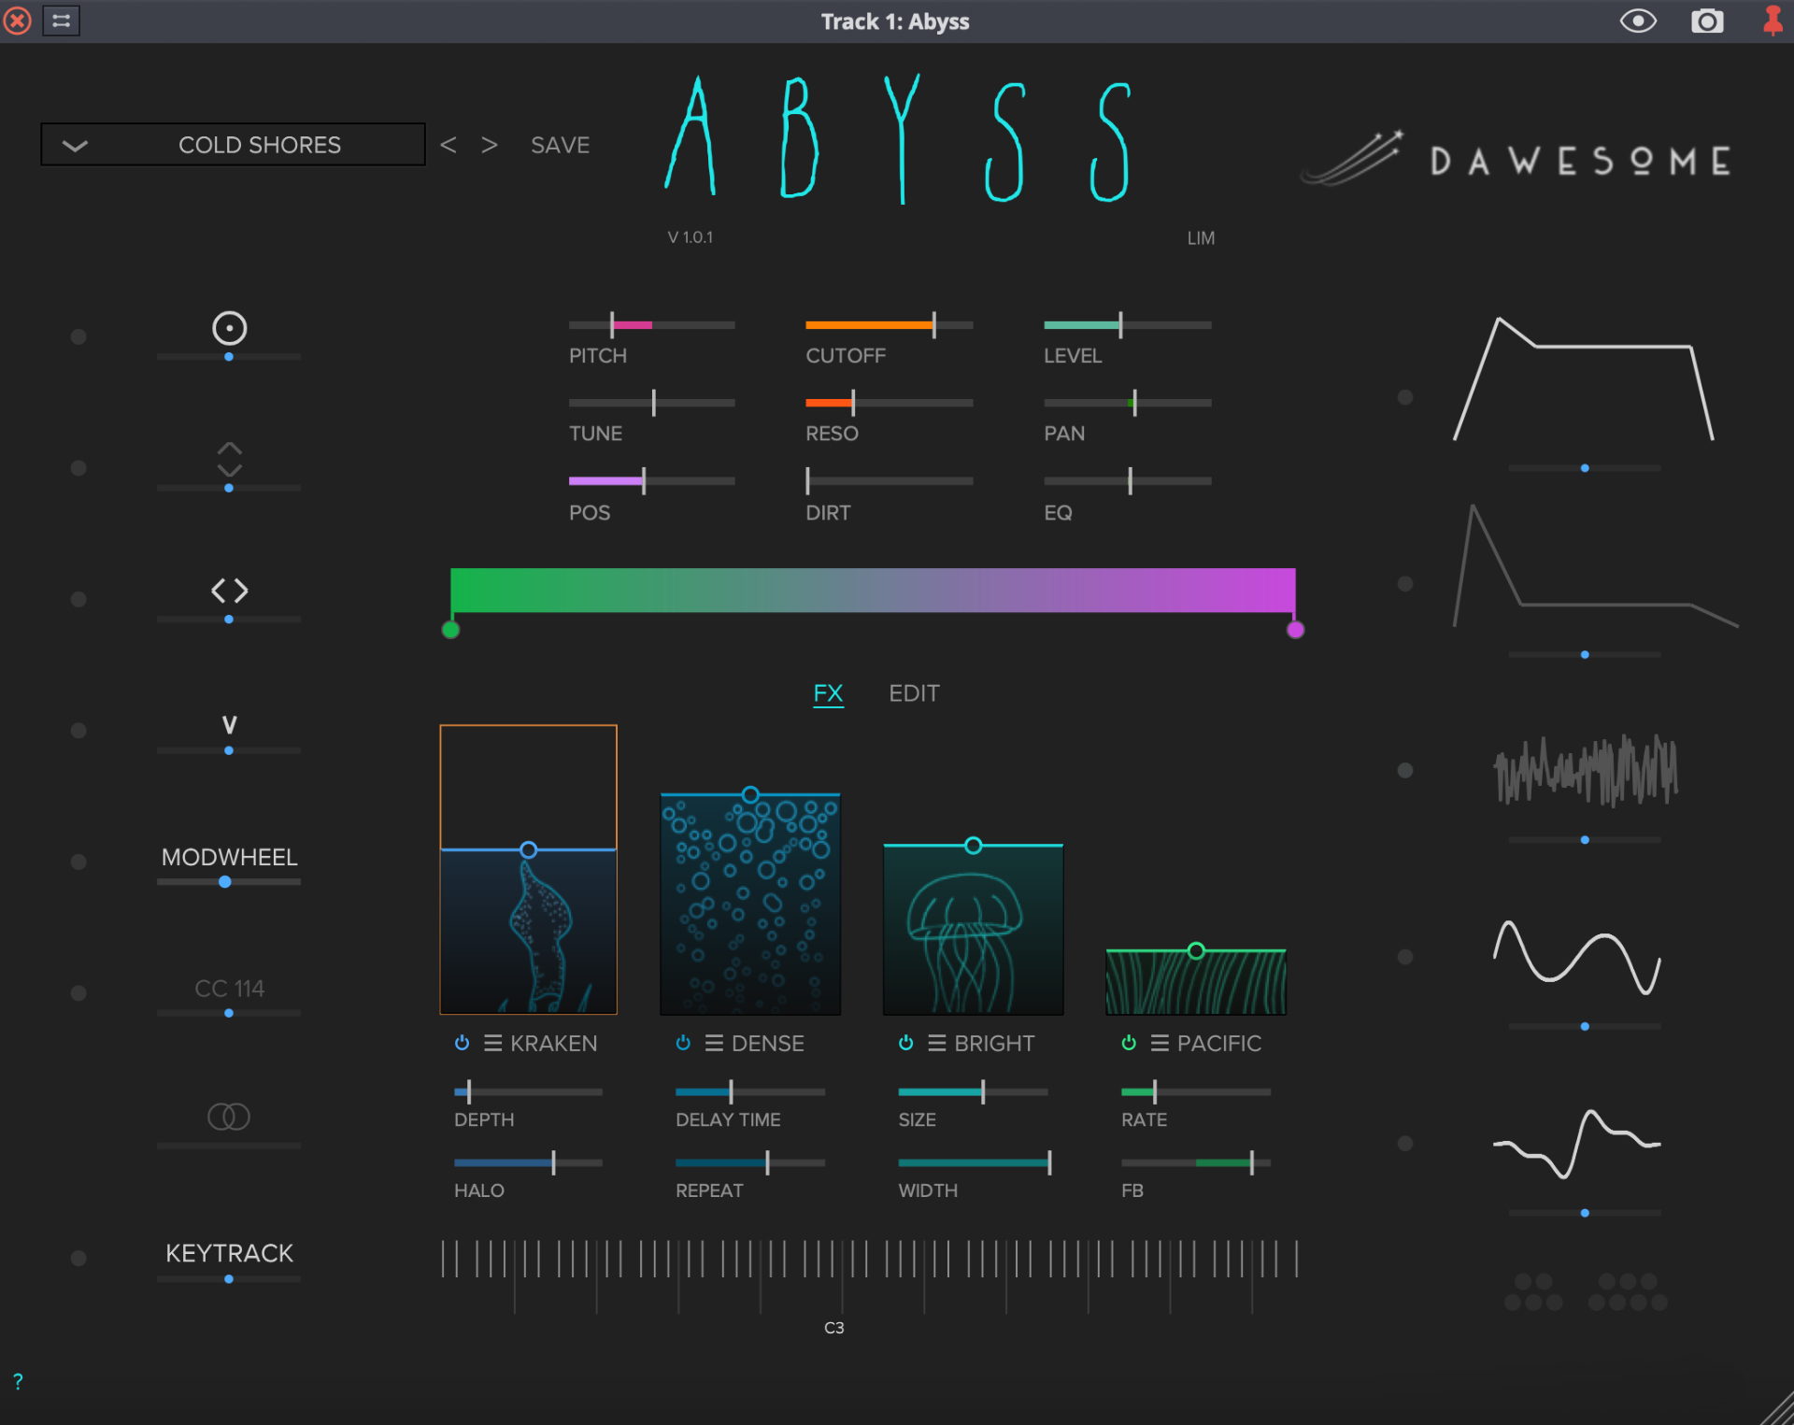Toggle the eye visibility icon
This screenshot has height=1425, width=1794.
click(1638, 21)
